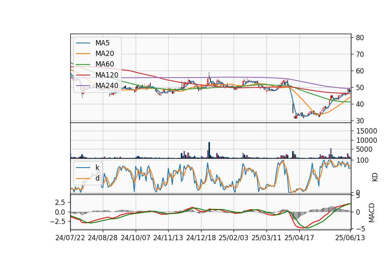Image resolution: width=390 pixels, height=280 pixels.
Task: Click the red MA120 legend line sample
Action: coord(83,75)
